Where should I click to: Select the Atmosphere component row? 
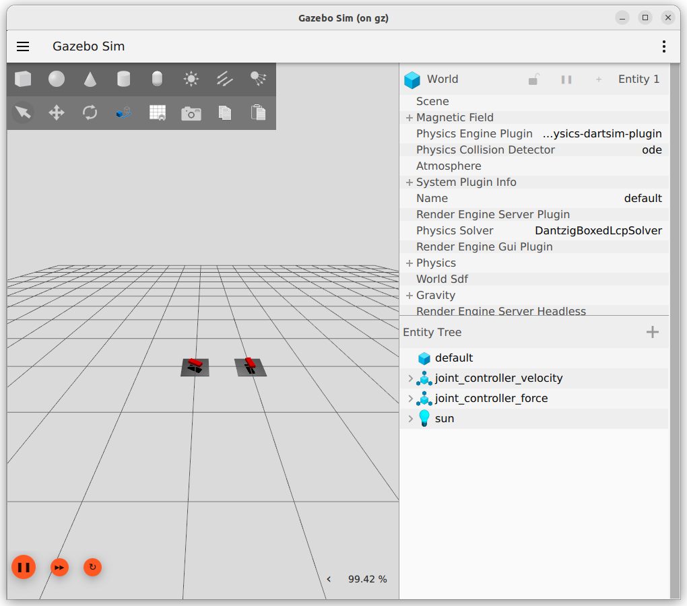[x=534, y=166]
